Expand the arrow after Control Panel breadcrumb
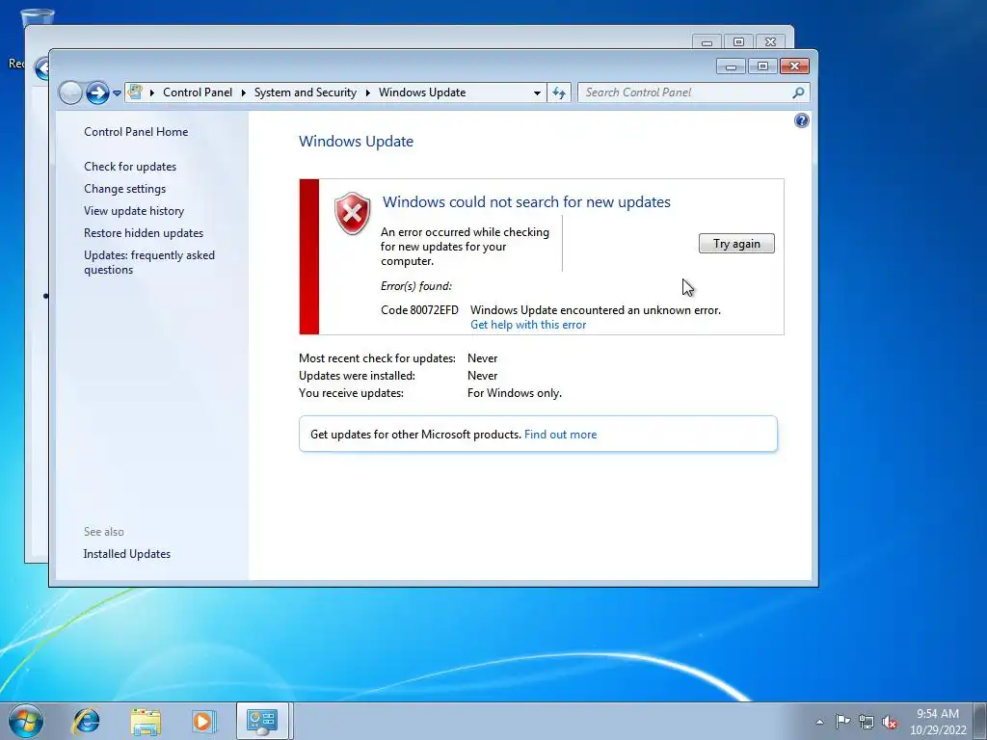Image resolution: width=987 pixels, height=740 pixels. (243, 93)
